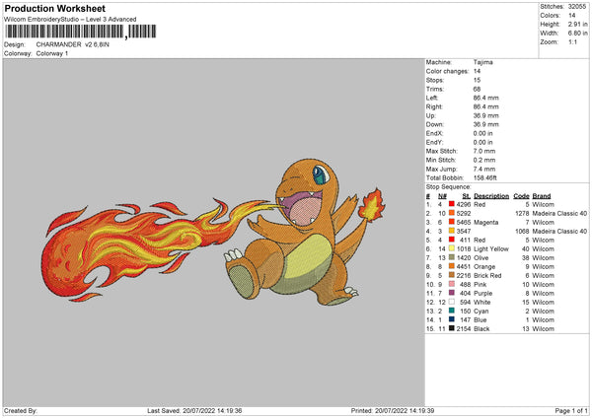Screen dimensions: 592x418
Task: Click the Trims value '68'
Action: pyautogui.click(x=477, y=89)
